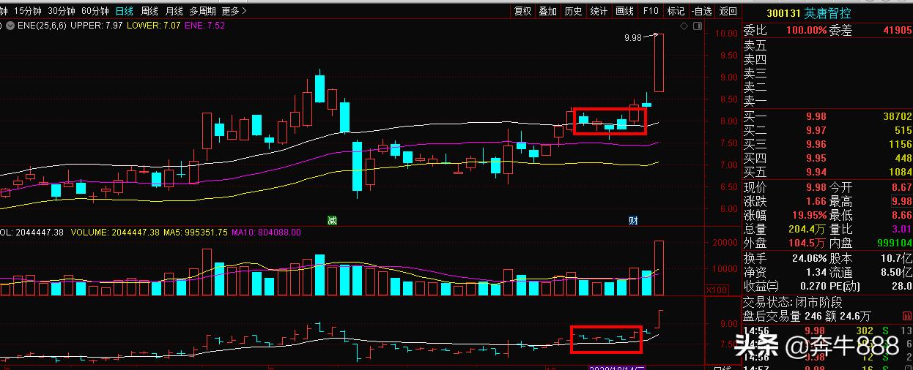Open the 多周期 multi-period view
The image size is (913, 370).
(202, 11)
